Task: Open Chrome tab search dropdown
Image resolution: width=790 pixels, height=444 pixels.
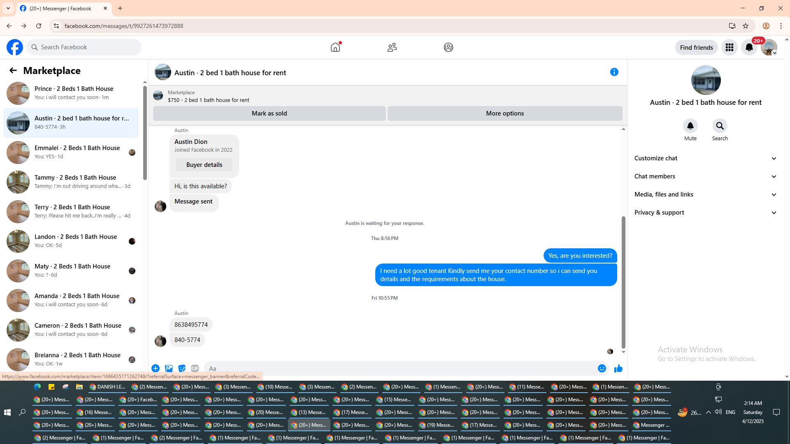Action: click(x=8, y=8)
